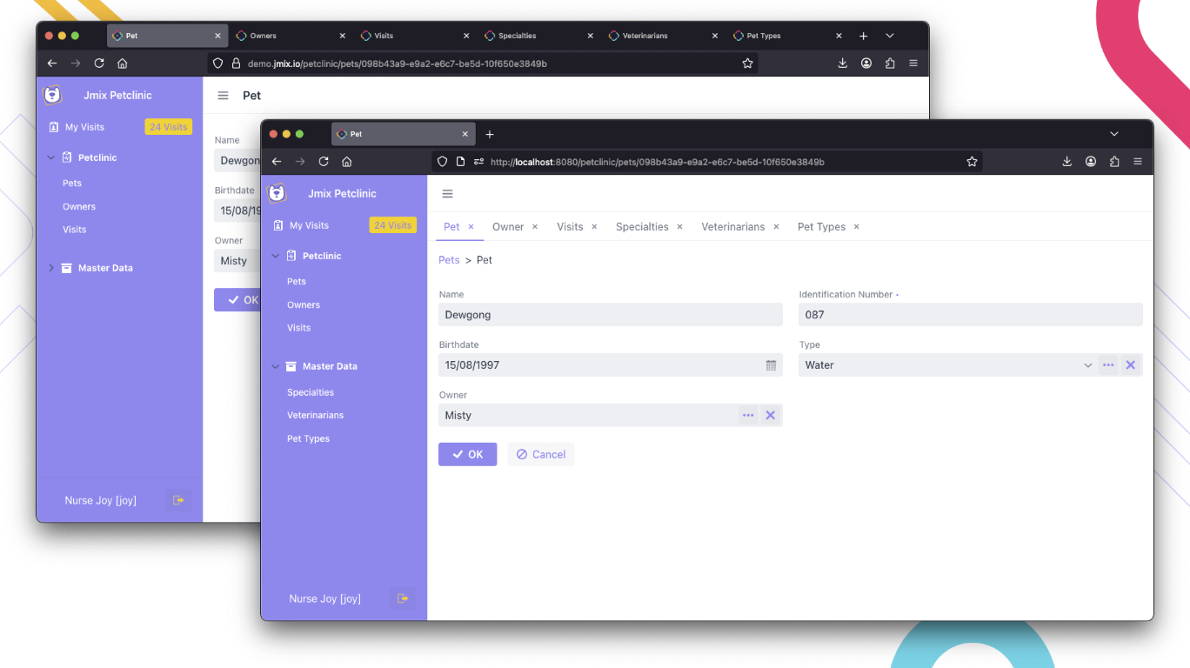Open the Type dropdown arrow
The width and height of the screenshot is (1190, 668).
click(x=1087, y=365)
